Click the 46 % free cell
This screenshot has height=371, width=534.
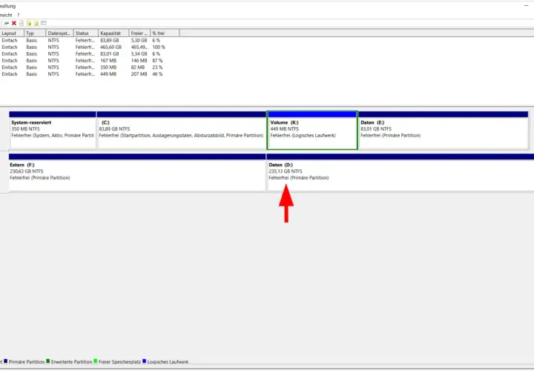pyautogui.click(x=157, y=74)
